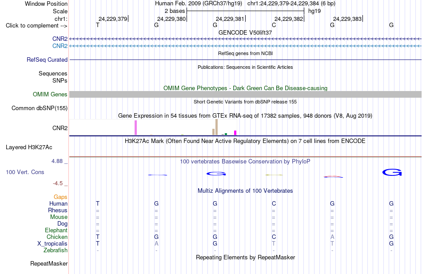The width and height of the screenshot is (422, 274).
Task: Select the Common dbSNP(155) track label
Action: tap(39, 108)
